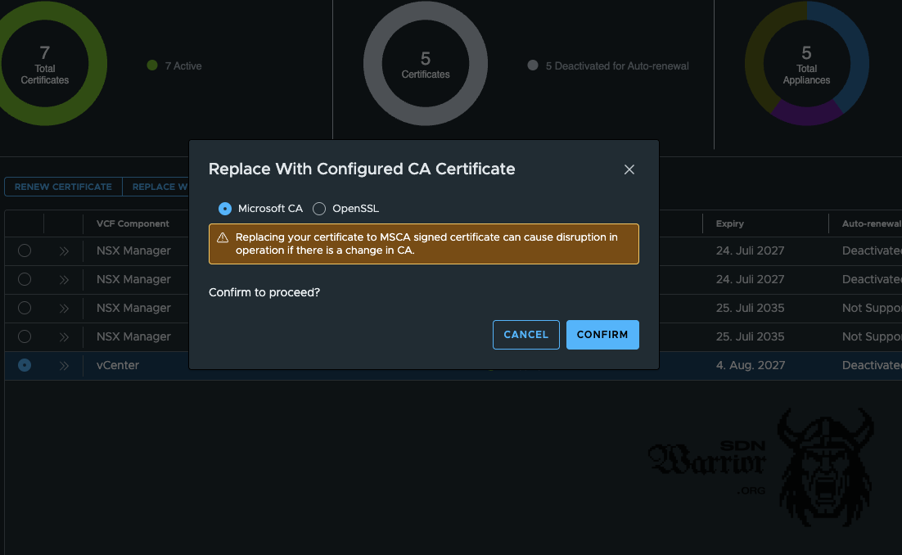902x555 pixels.
Task: Click the Expiry column header
Action: 729,223
